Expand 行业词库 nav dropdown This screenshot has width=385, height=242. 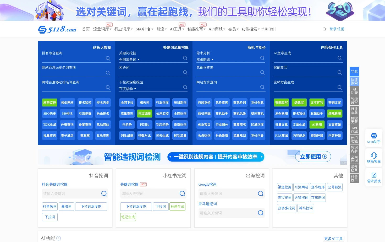click(x=124, y=29)
